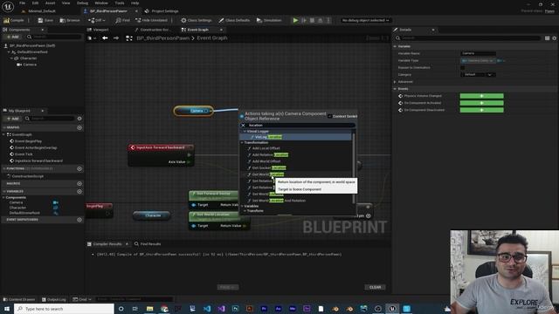Open Find in blueprint

pyautogui.click(x=123, y=20)
